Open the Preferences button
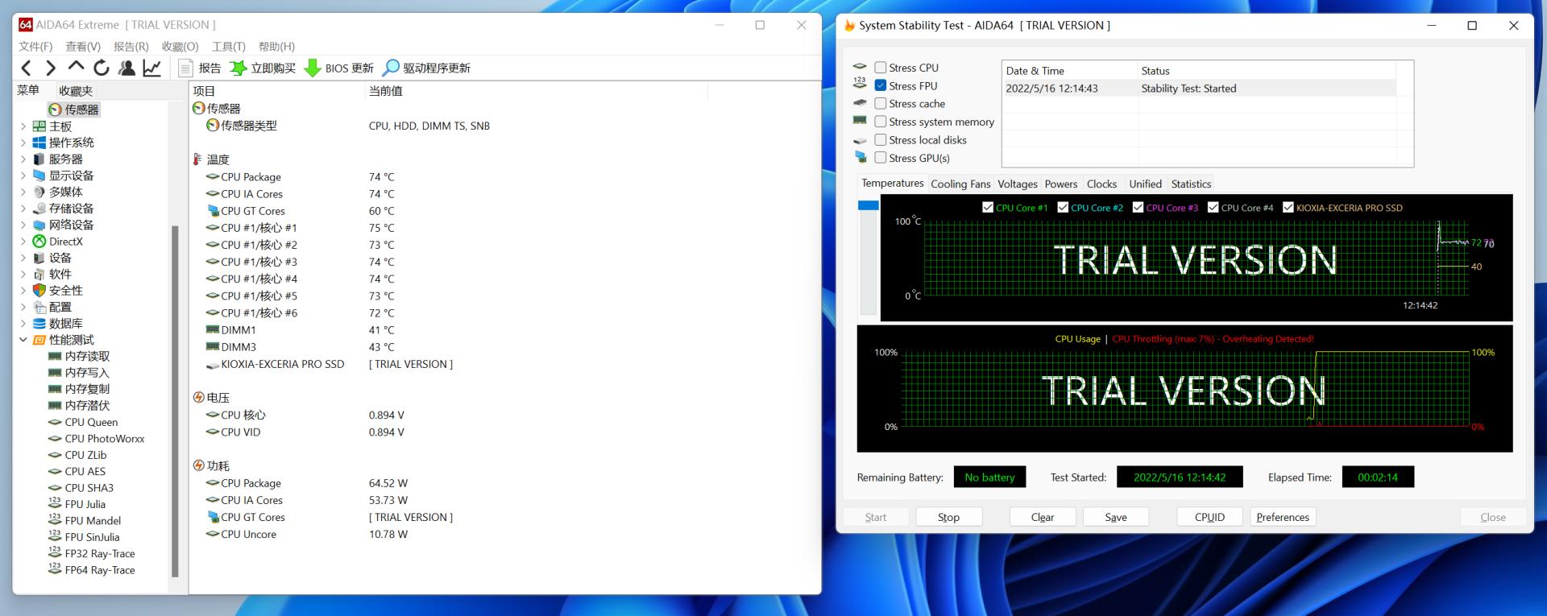1547x616 pixels. pos(1283,517)
